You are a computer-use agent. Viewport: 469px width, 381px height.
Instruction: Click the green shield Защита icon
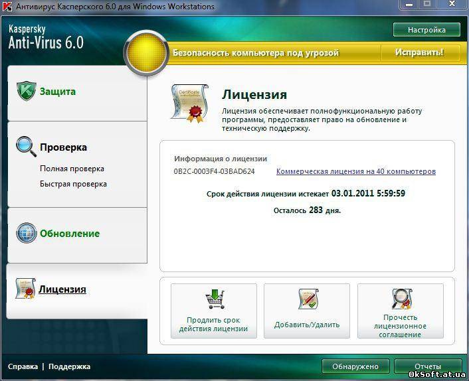point(27,91)
